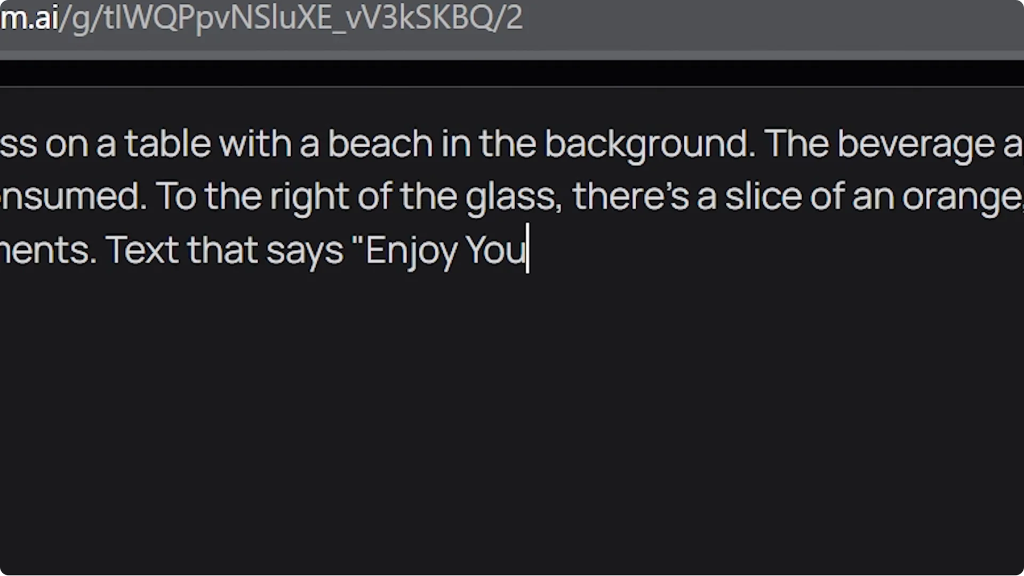Screen dimensions: 1024x576
Task: Click the word "table" in the prompt
Action: [167, 143]
